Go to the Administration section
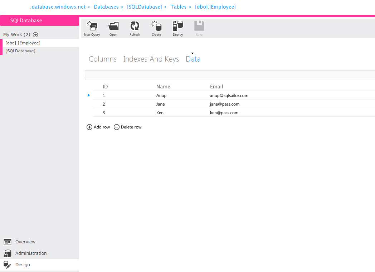This screenshot has height=272, width=375. pyautogui.click(x=31, y=253)
